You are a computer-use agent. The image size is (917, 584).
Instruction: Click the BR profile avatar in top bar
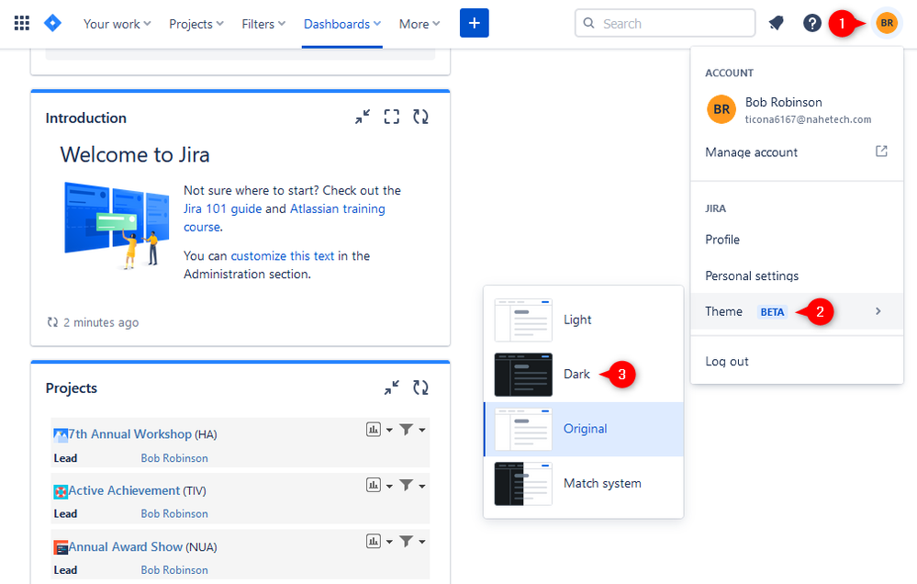[x=887, y=23]
